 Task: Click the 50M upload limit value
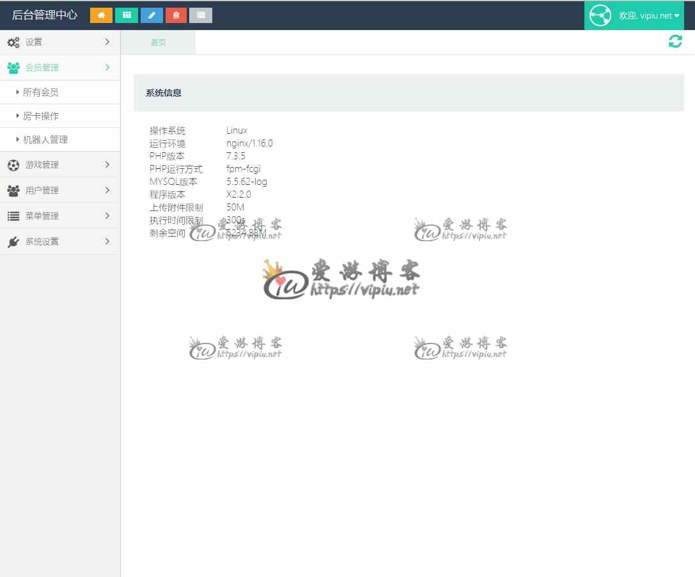click(235, 207)
